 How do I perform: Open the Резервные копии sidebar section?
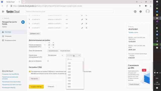coord(13,40)
